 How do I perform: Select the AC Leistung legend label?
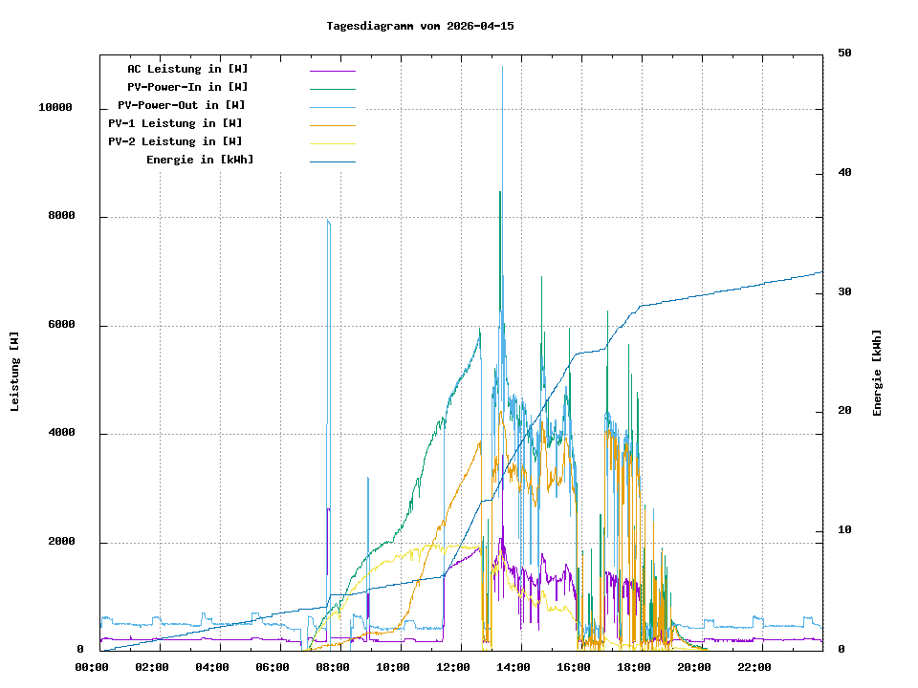point(187,69)
